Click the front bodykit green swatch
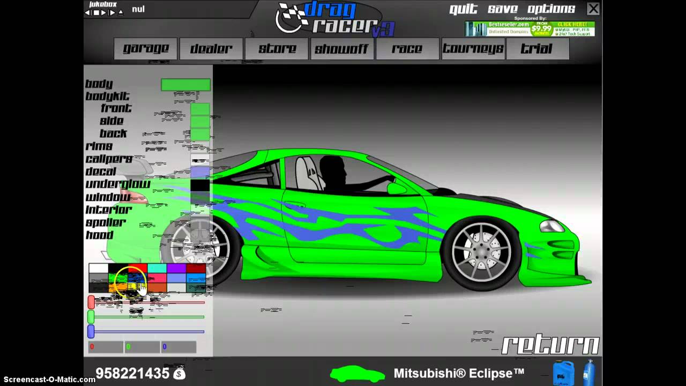Image resolution: width=686 pixels, height=386 pixels. click(200, 109)
